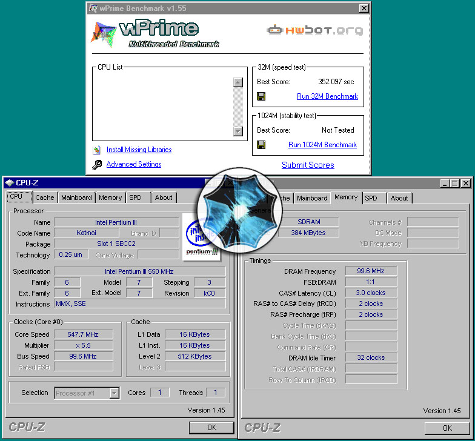Image resolution: width=475 pixels, height=441 pixels.
Task: Click Specification Intel Pentium III 550 MHz
Action: (x=139, y=271)
